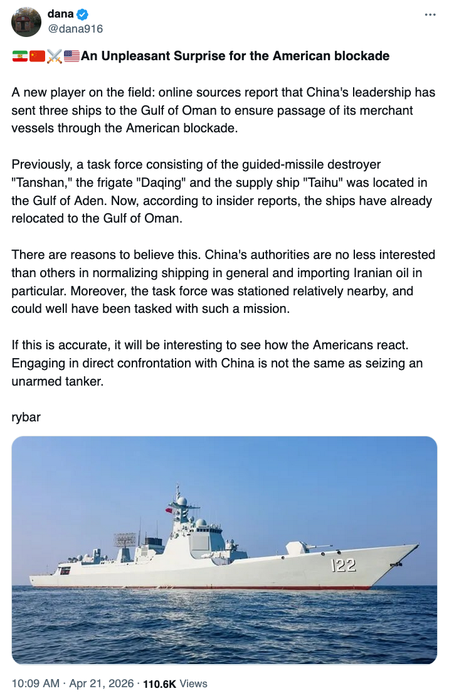The image size is (449, 696).
Task: Open the @dana916 handle link
Action: point(75,29)
